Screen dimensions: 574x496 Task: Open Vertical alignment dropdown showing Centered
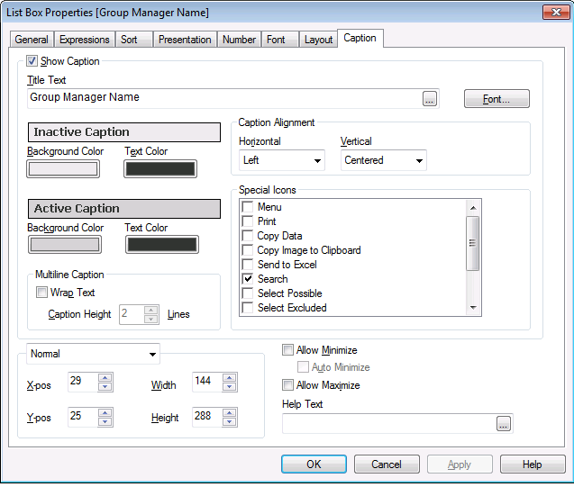coord(383,160)
